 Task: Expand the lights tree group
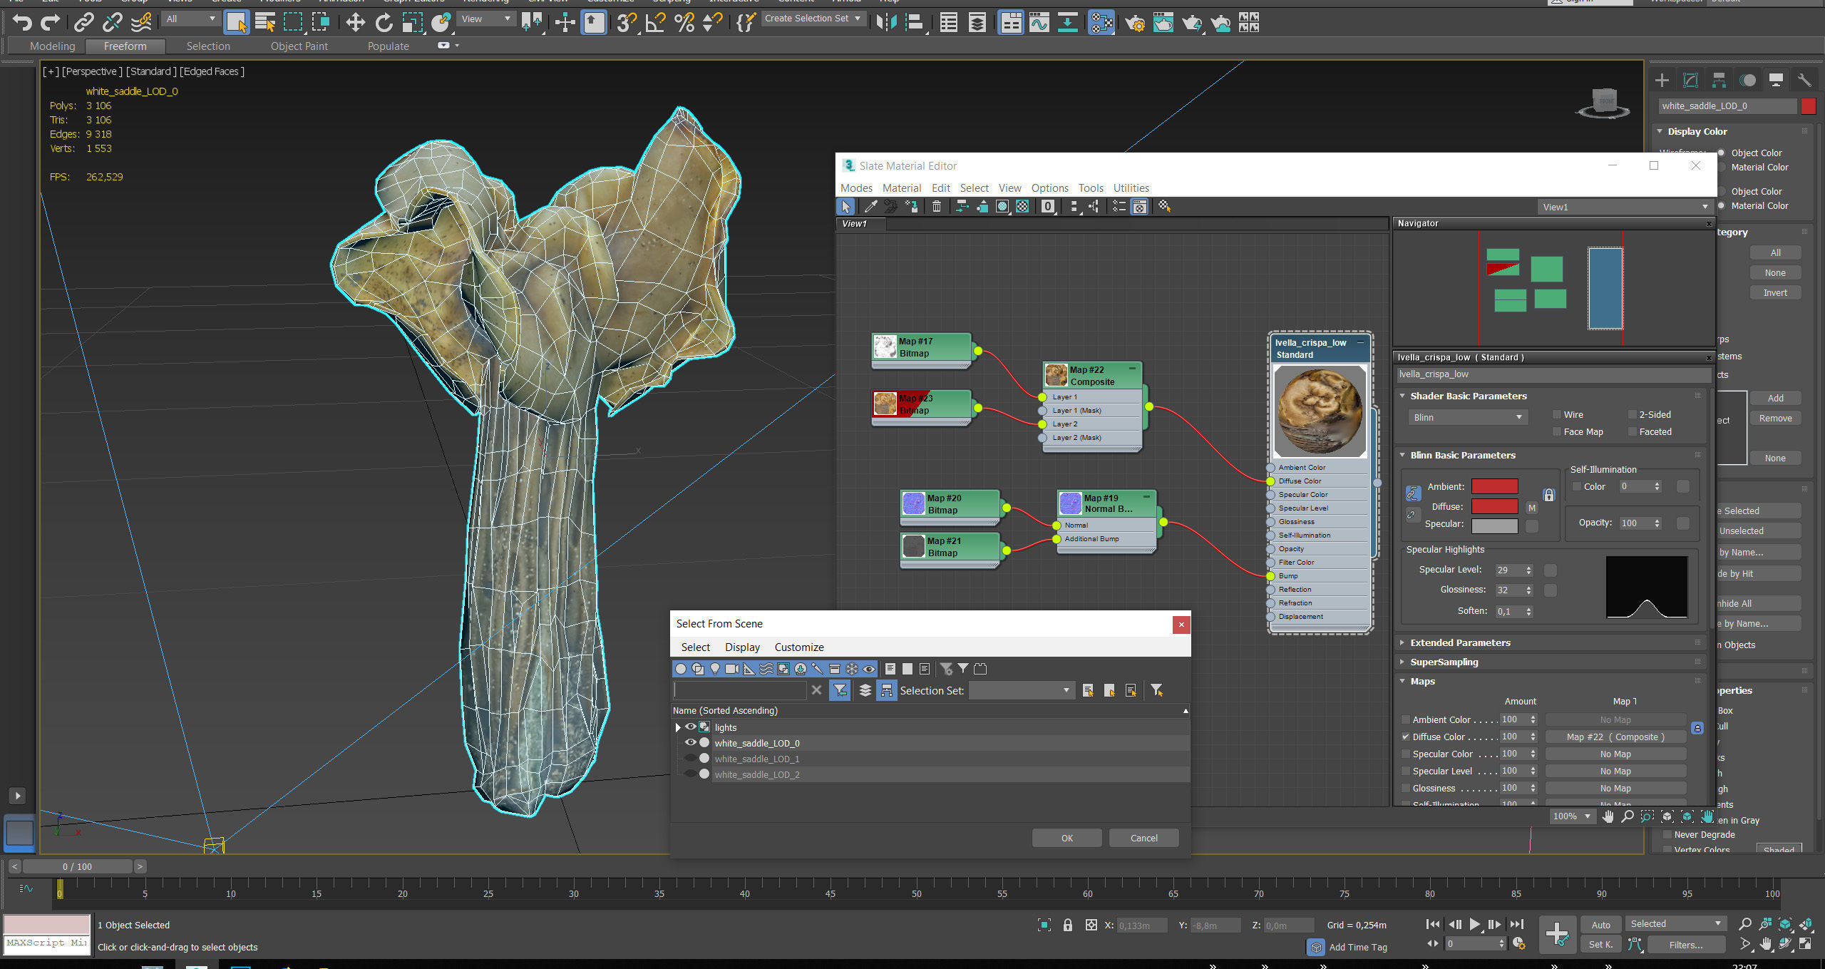point(678,727)
